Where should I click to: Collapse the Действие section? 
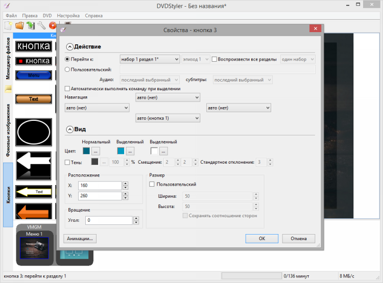click(69, 46)
